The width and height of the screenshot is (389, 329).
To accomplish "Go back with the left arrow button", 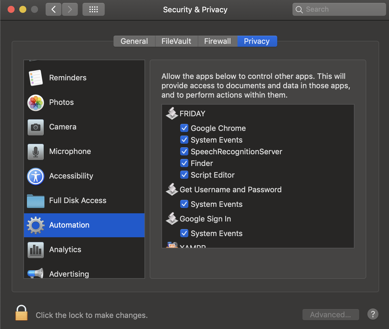I will pos(54,9).
